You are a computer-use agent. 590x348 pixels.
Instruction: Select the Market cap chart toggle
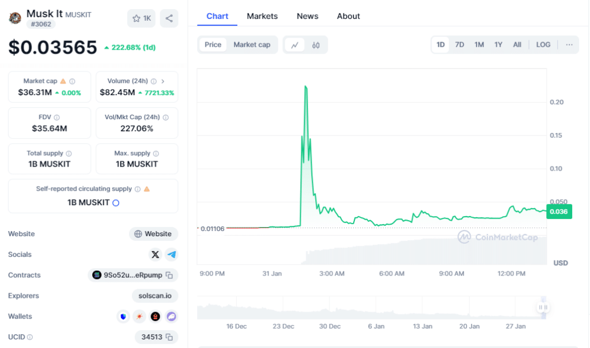tap(252, 45)
